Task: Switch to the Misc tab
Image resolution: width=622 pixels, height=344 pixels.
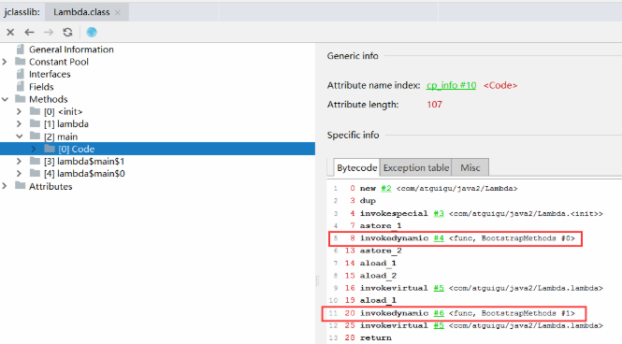Action: [x=470, y=167]
